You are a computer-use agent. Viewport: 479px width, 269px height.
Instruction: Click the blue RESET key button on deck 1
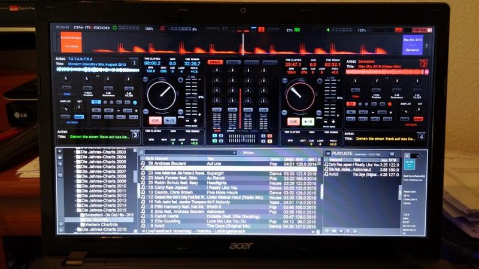click(x=79, y=117)
